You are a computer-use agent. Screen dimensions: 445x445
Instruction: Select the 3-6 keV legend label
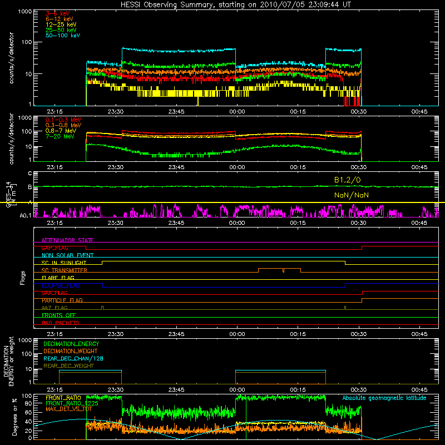[57, 13]
